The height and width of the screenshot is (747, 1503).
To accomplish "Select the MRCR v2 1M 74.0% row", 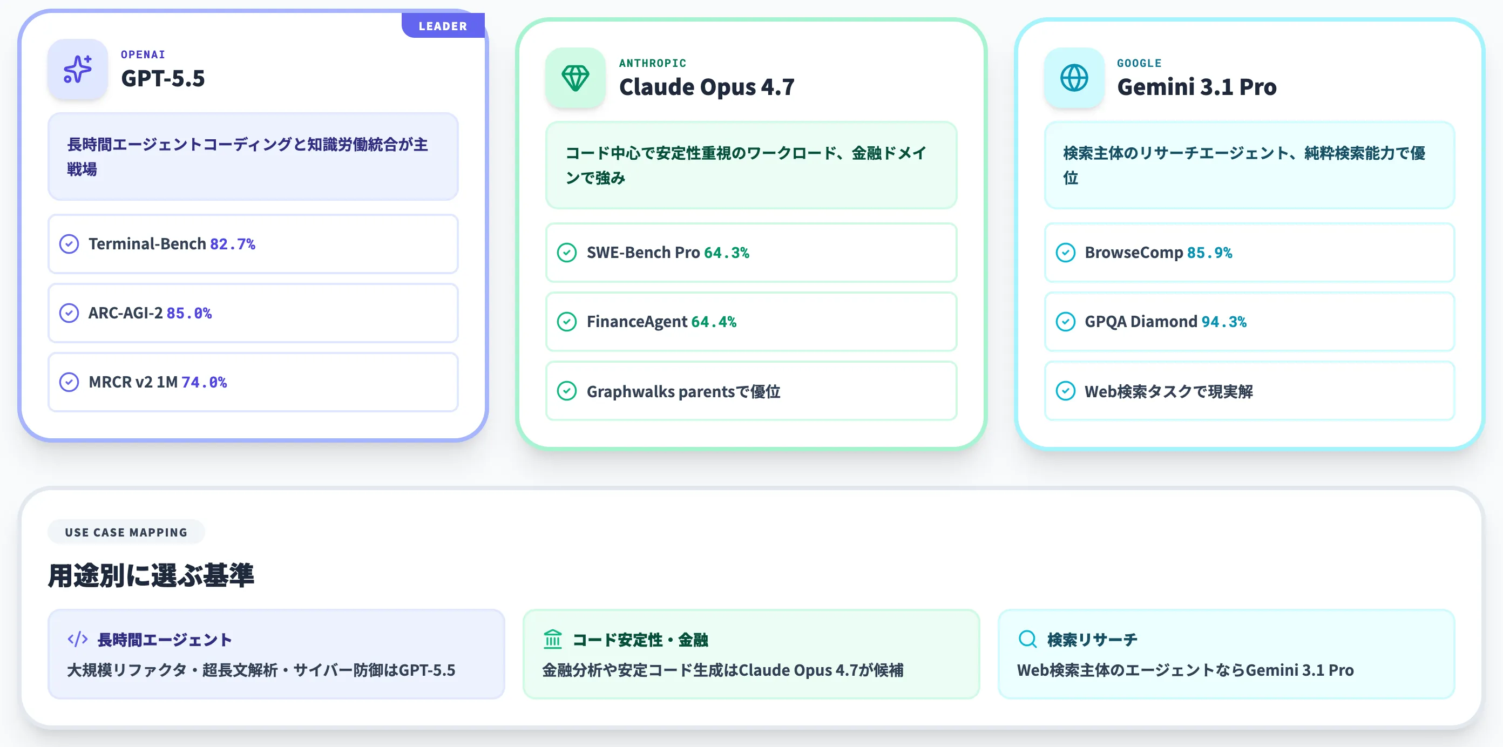I will click(x=253, y=382).
